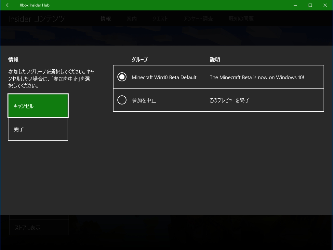Viewport: 333px width, 250px height.
Task: Toggle the preview exit option radio circle
Action: pos(122,100)
